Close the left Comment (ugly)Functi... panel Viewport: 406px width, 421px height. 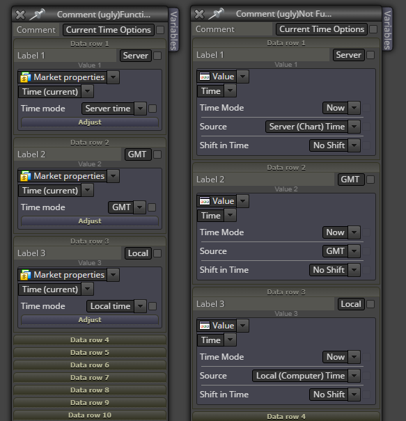20,15
